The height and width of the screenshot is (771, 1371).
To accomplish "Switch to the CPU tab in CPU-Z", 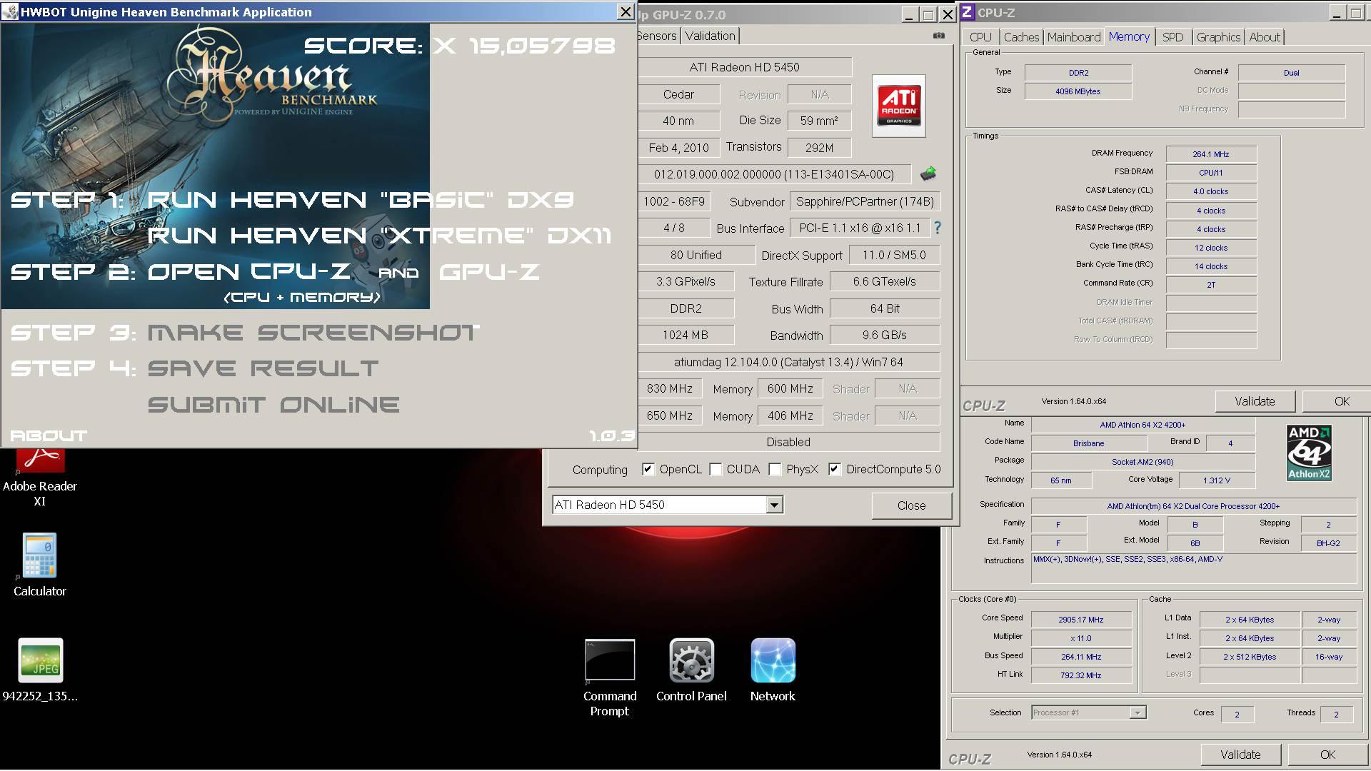I will (980, 37).
